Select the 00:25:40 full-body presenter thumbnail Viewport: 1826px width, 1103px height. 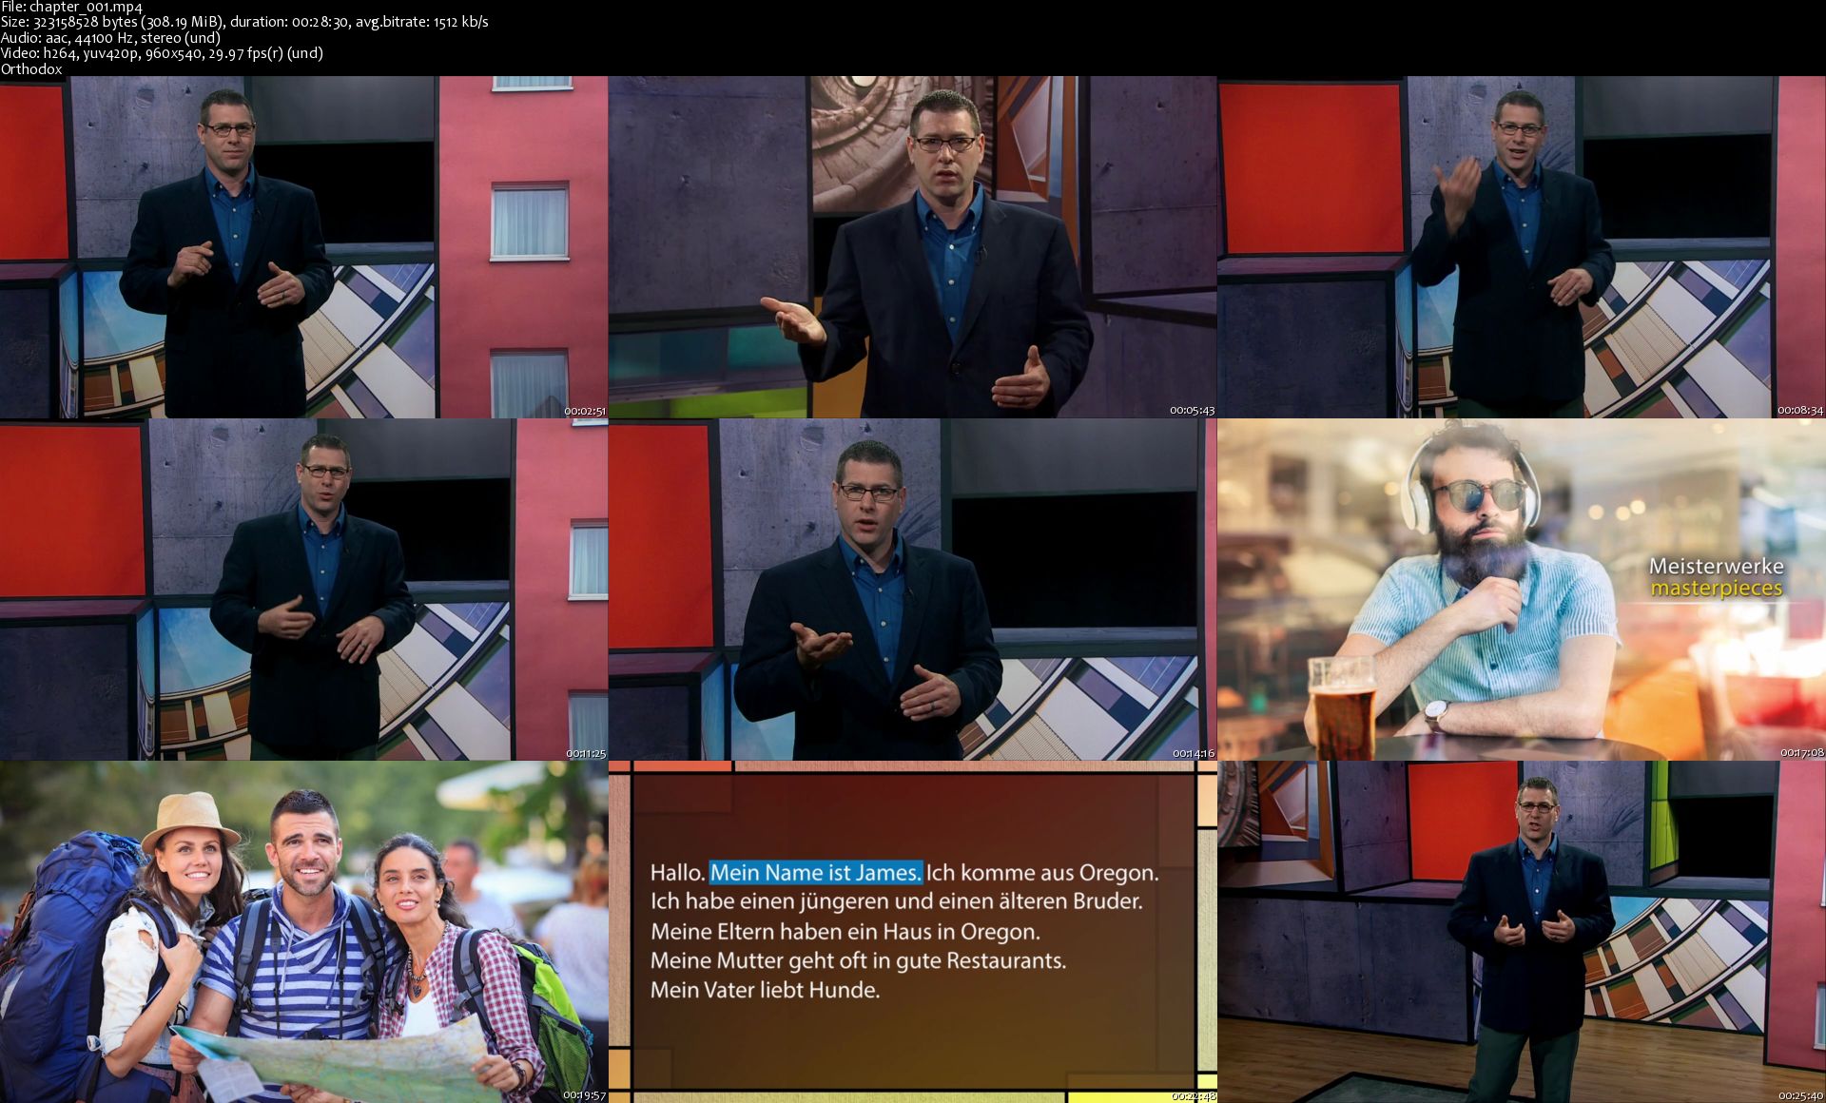[x=1521, y=932]
